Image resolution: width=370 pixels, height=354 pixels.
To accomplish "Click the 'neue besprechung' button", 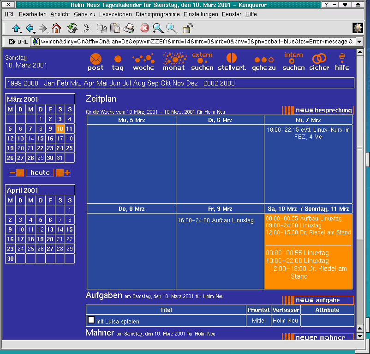I will [x=318, y=110].
